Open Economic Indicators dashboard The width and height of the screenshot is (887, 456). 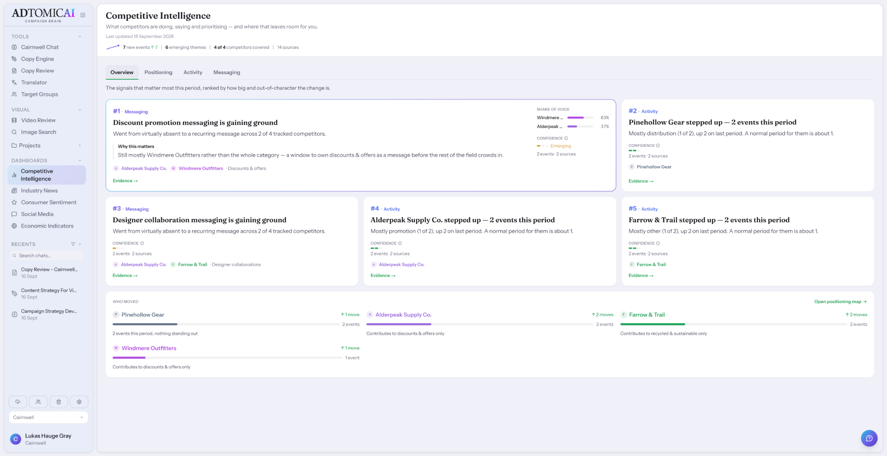[47, 226]
